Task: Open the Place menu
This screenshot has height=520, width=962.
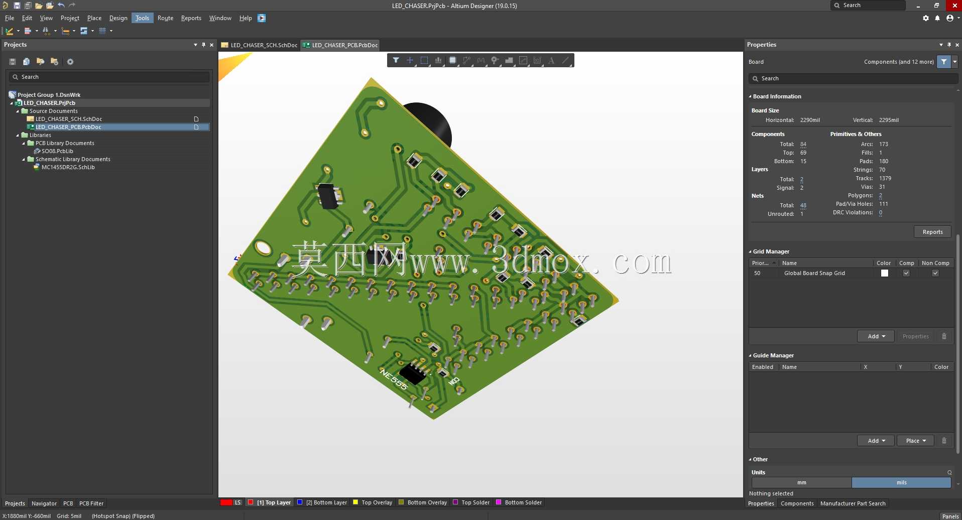Action: point(94,18)
